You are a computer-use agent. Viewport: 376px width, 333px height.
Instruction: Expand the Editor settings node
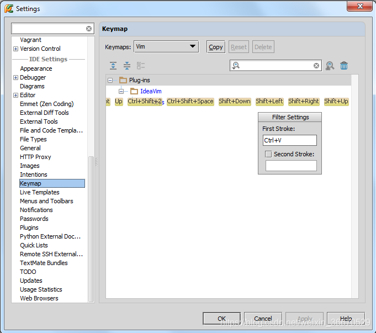(15, 95)
